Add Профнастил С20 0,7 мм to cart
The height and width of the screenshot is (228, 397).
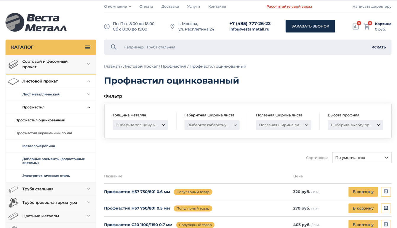[x=363, y=224]
